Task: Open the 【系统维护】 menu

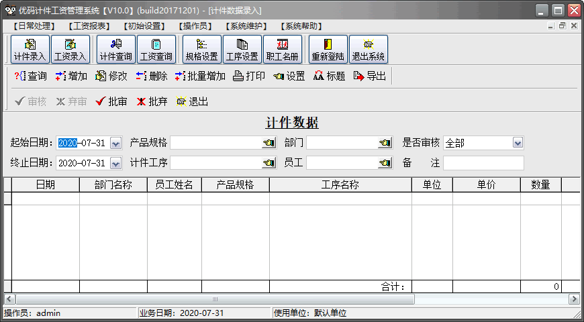Action: tap(246, 26)
